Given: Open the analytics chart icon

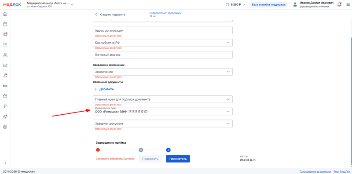Looking at the screenshot, I should (5, 65).
